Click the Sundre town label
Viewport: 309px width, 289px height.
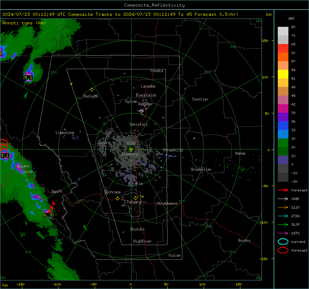(104, 143)
